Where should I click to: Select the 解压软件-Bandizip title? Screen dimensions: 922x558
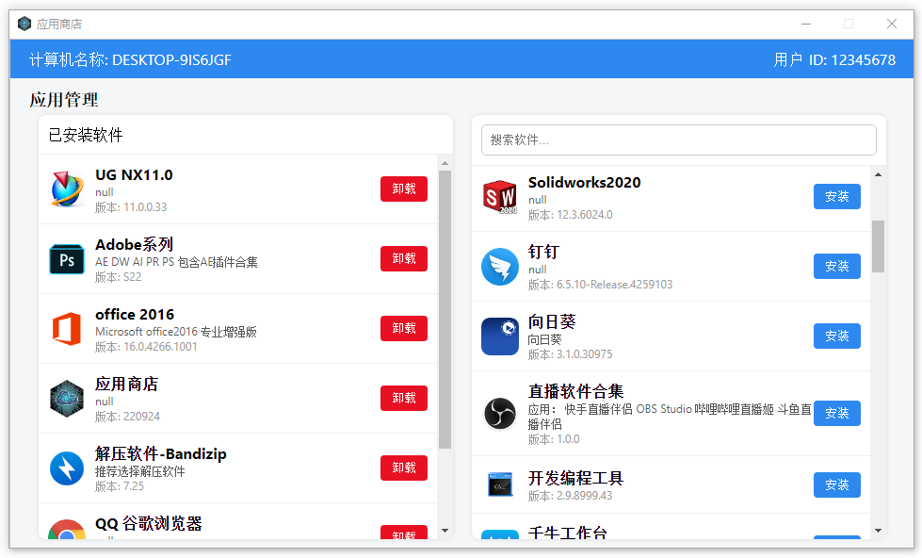click(x=160, y=453)
